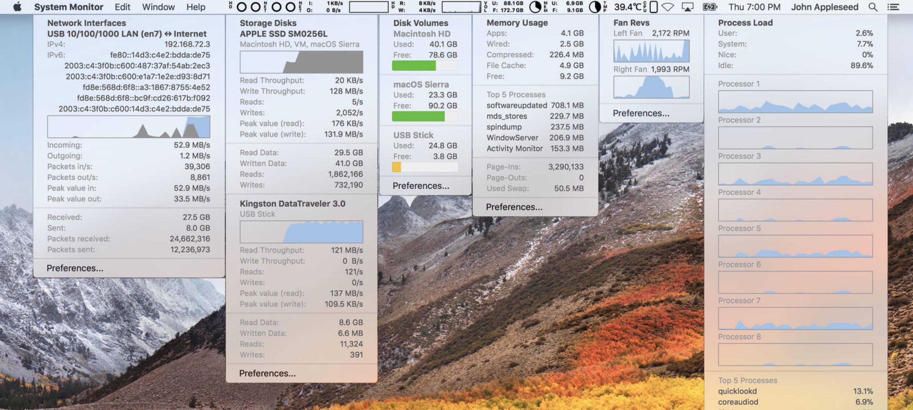Image resolution: width=913 pixels, height=410 pixels.
Task: Select the mds_stores process row
Action: pyautogui.click(x=535, y=116)
